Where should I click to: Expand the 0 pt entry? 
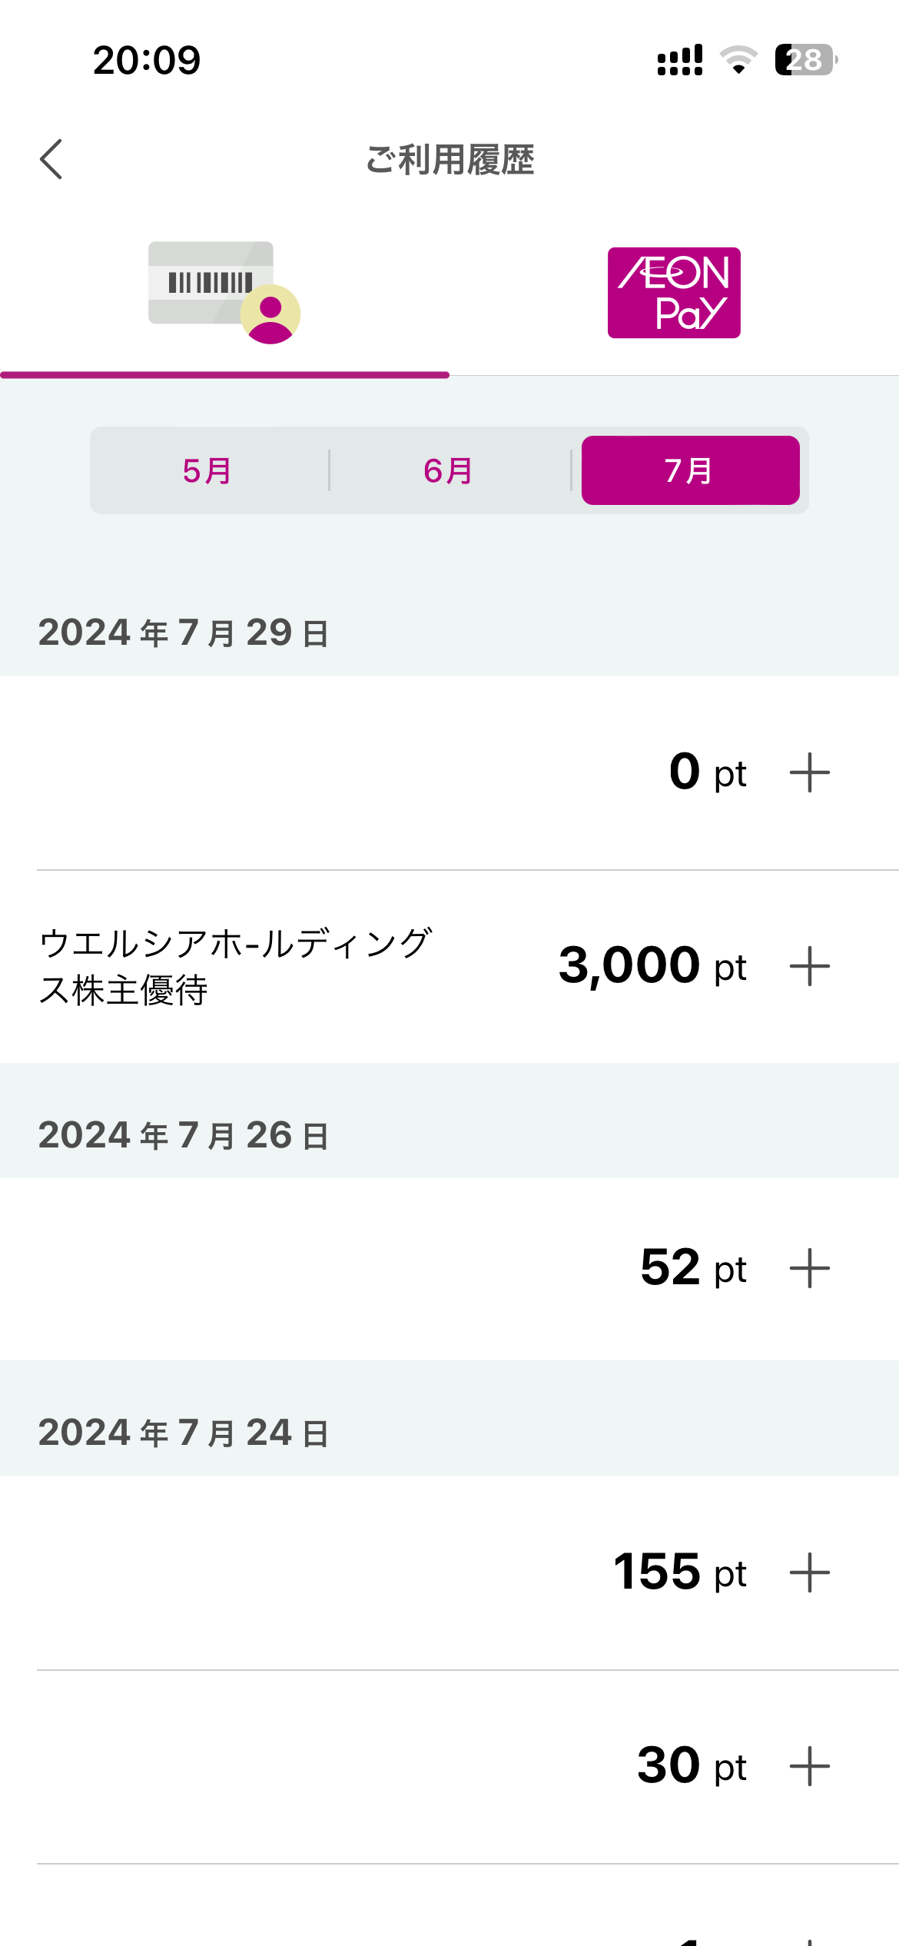point(810,772)
